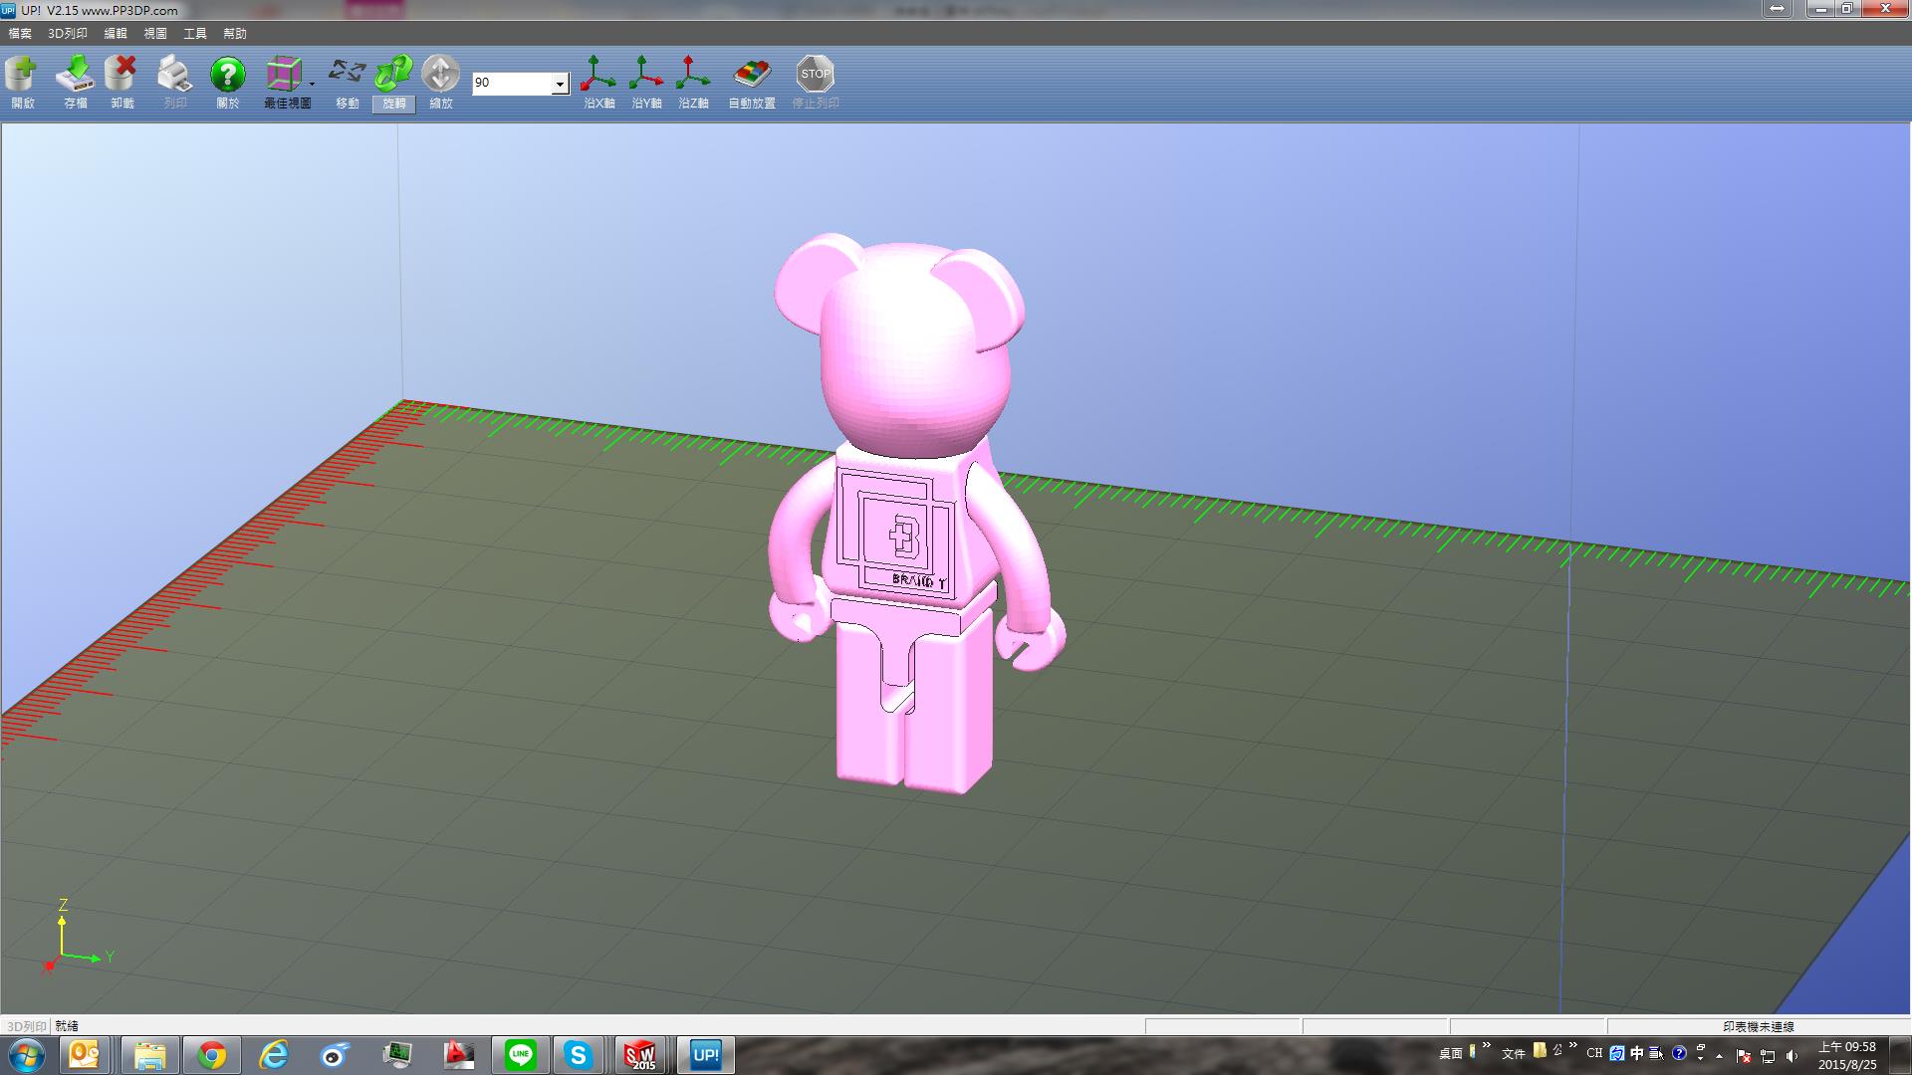Click the value field showing 90

click(512, 83)
